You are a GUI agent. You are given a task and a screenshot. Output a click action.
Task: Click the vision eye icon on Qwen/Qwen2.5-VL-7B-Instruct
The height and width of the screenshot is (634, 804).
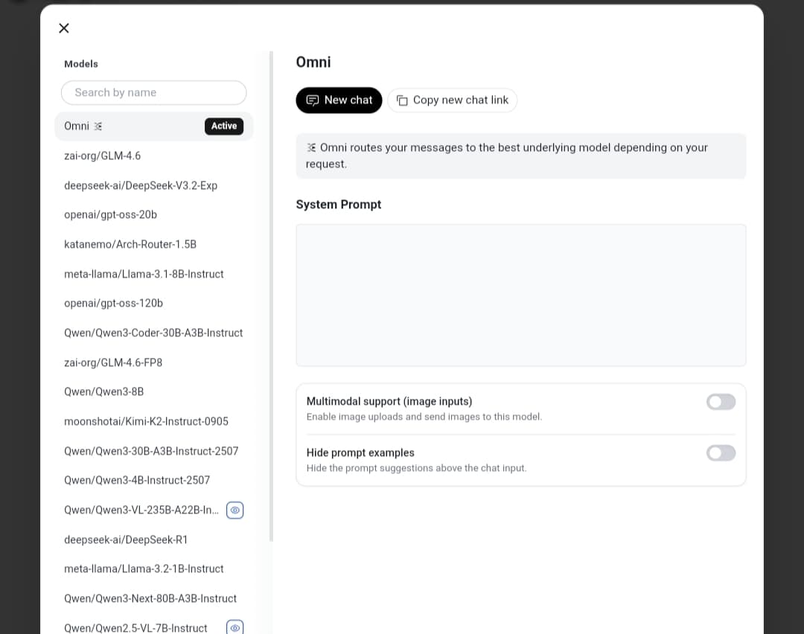tap(235, 627)
